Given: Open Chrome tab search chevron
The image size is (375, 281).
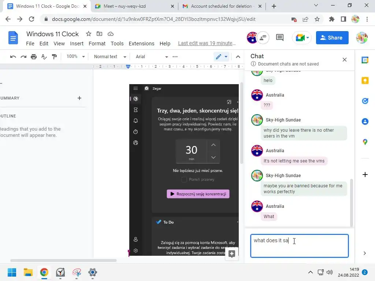Looking at the screenshot, I should click(x=316, y=5).
